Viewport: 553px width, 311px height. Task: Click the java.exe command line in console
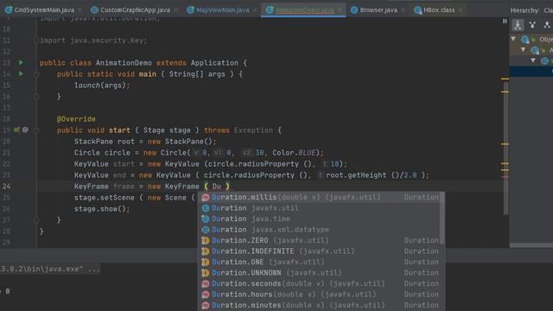50,269
